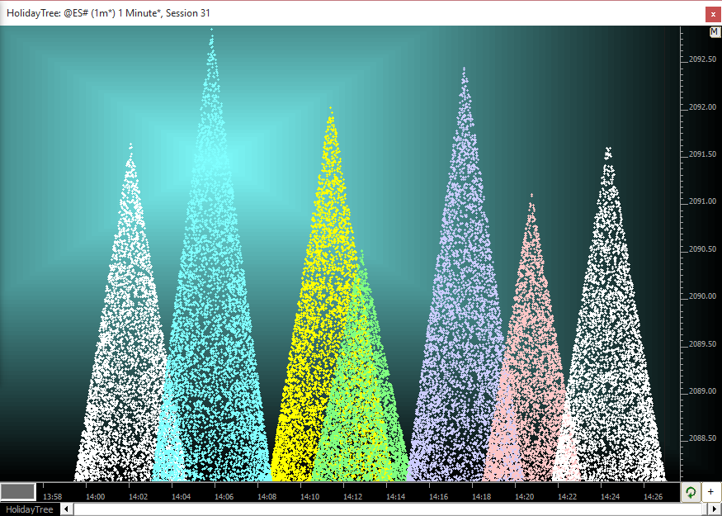
Task: Click the M marker on price axis
Action: (x=715, y=32)
